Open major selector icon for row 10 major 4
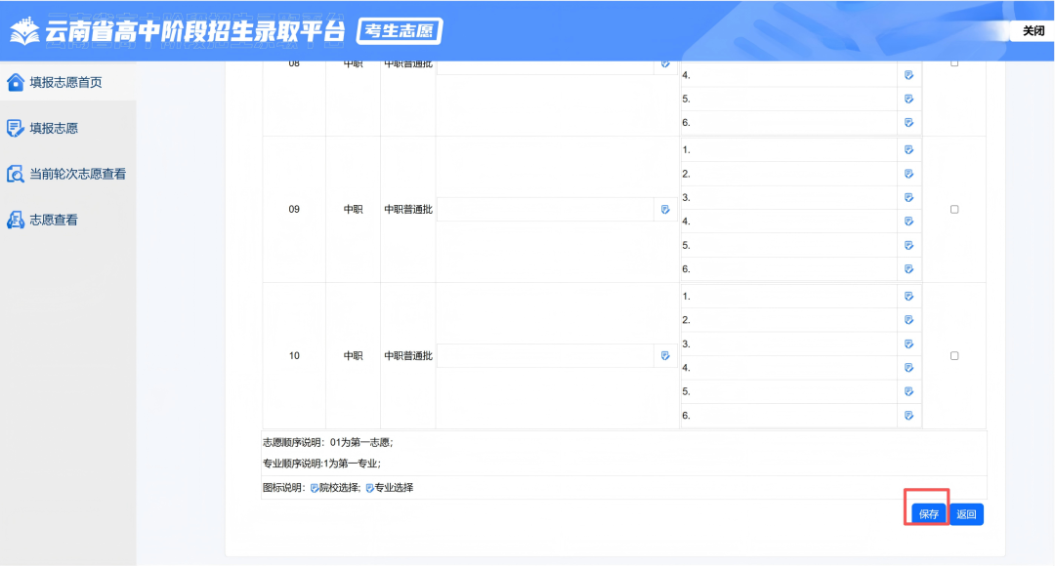This screenshot has width=1055, height=566. coord(909,368)
